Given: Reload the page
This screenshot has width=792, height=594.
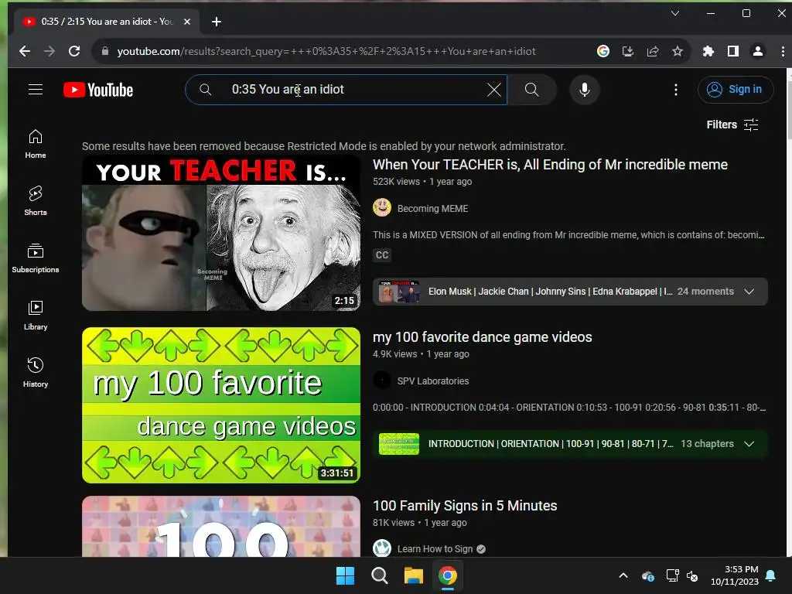Looking at the screenshot, I should [x=74, y=51].
